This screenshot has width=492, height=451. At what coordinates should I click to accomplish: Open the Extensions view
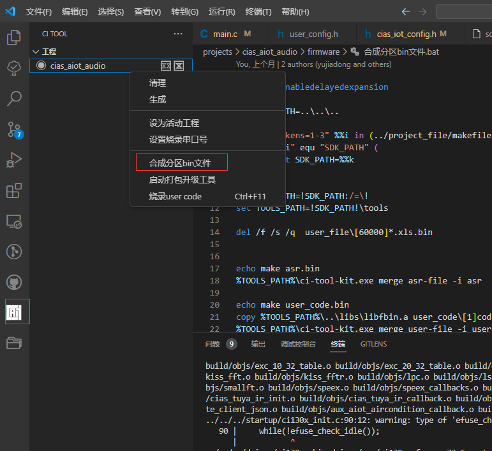click(14, 190)
